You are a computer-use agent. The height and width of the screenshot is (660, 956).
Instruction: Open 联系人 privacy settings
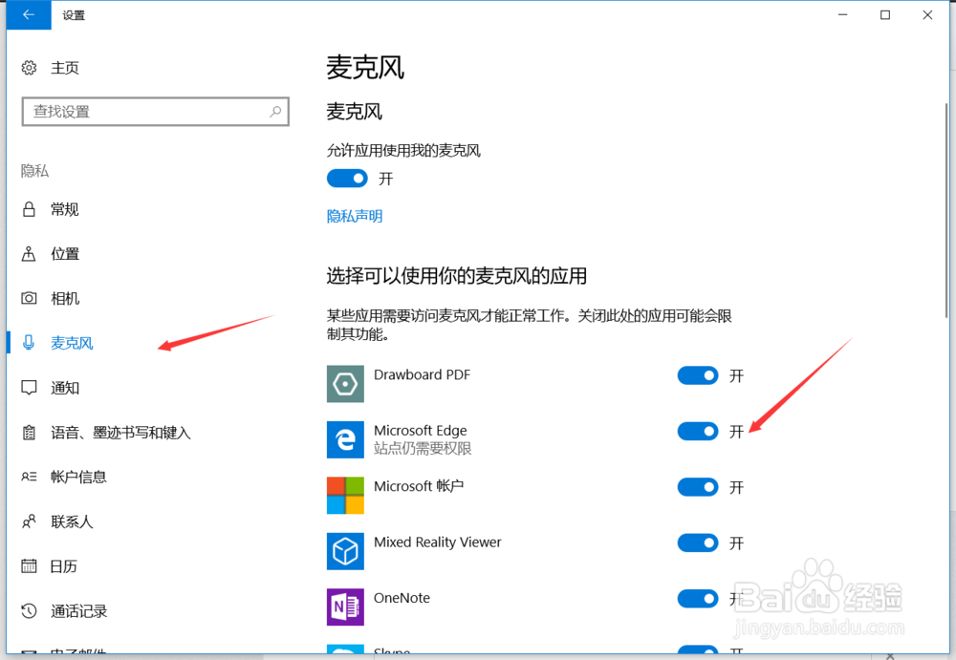pos(72,522)
